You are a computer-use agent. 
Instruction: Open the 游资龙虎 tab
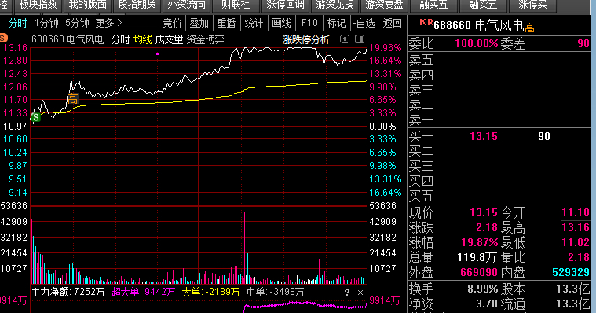pos(335,5)
